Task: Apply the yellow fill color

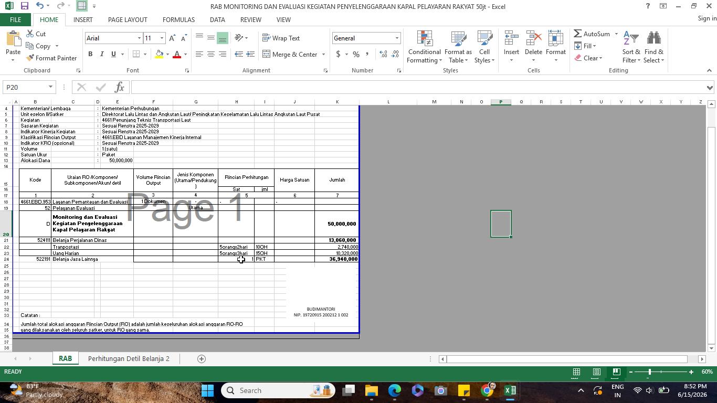Action: pyautogui.click(x=159, y=54)
